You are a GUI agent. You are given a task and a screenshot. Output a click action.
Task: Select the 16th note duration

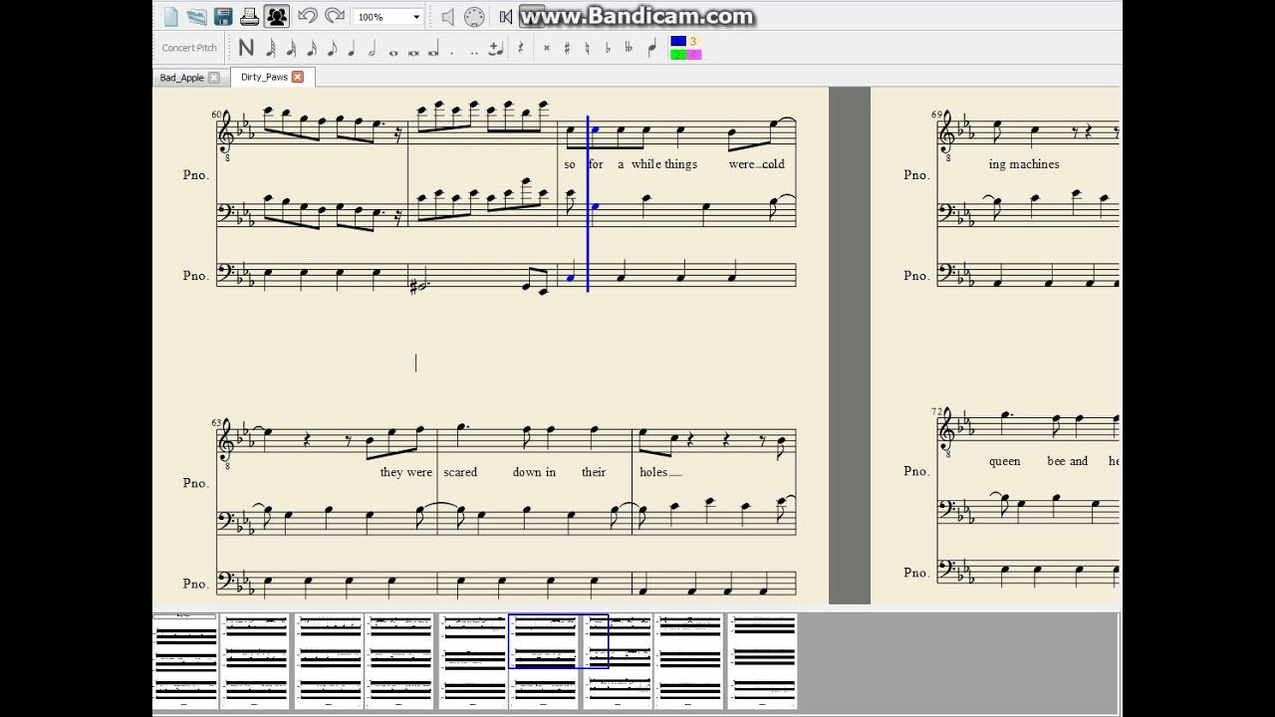click(x=312, y=48)
